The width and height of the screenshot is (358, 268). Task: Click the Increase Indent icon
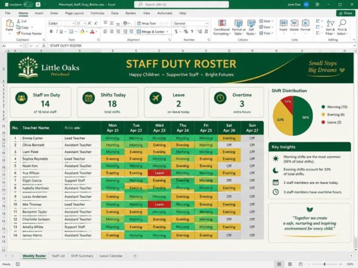[x=131, y=32]
